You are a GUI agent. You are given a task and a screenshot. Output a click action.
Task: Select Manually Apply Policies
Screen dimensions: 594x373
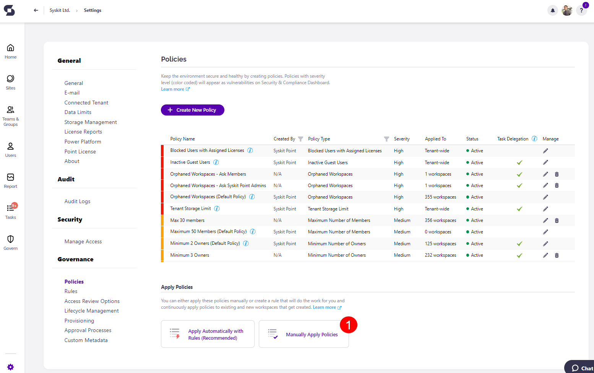[312, 334]
